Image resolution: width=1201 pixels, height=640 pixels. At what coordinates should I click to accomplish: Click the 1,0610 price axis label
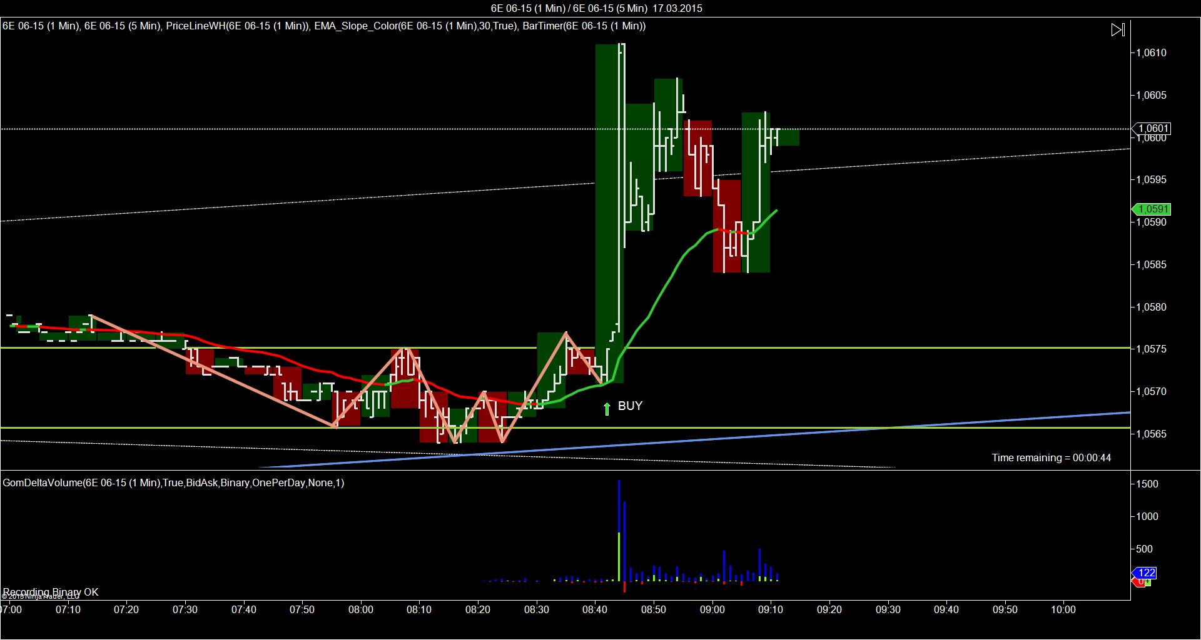[1151, 53]
